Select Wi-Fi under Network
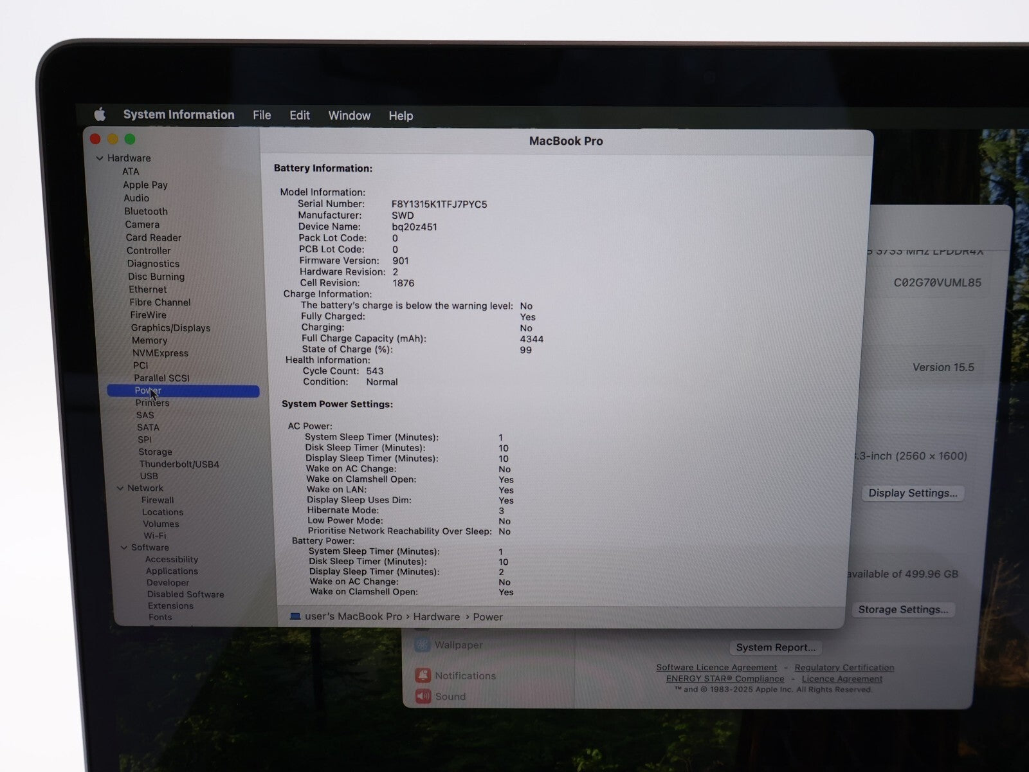 pyautogui.click(x=154, y=535)
